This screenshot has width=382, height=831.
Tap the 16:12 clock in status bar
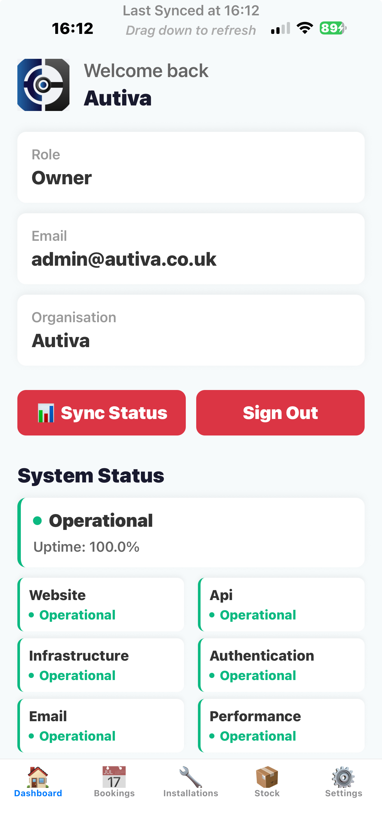(72, 28)
